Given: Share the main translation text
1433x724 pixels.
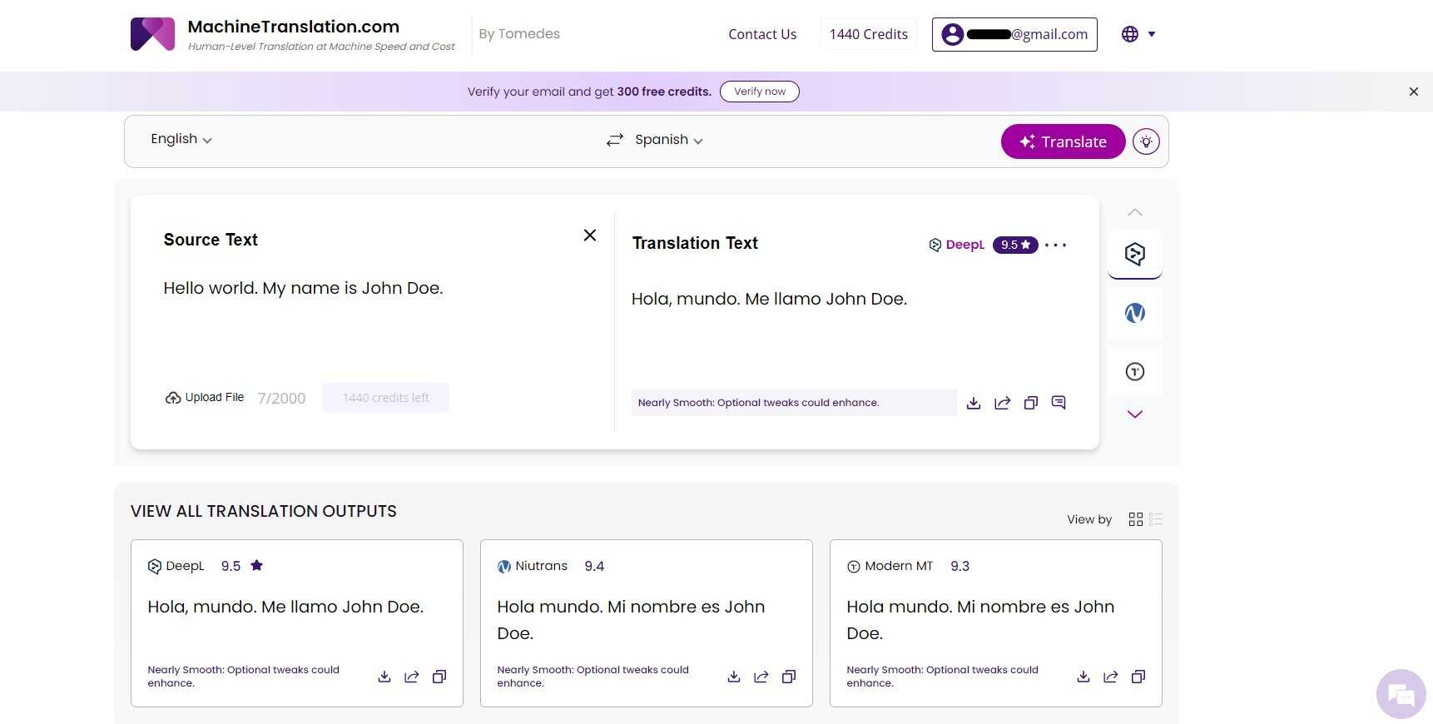Looking at the screenshot, I should [x=1002, y=404].
